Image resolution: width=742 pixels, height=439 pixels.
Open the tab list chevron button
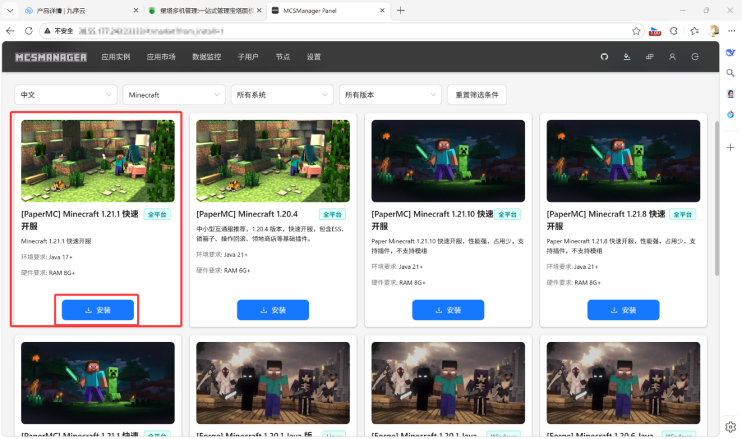10,11
